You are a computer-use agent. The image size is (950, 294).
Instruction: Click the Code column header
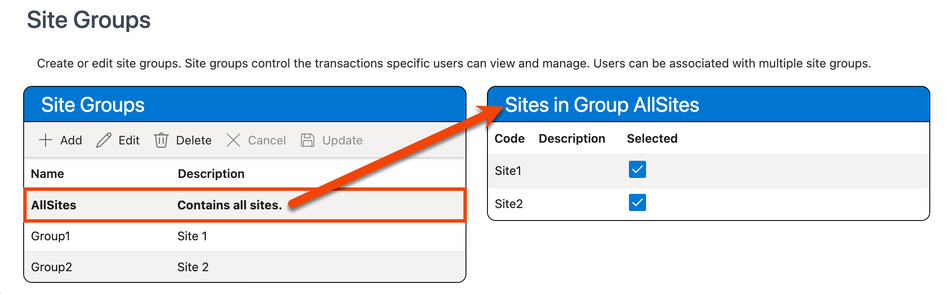(509, 138)
